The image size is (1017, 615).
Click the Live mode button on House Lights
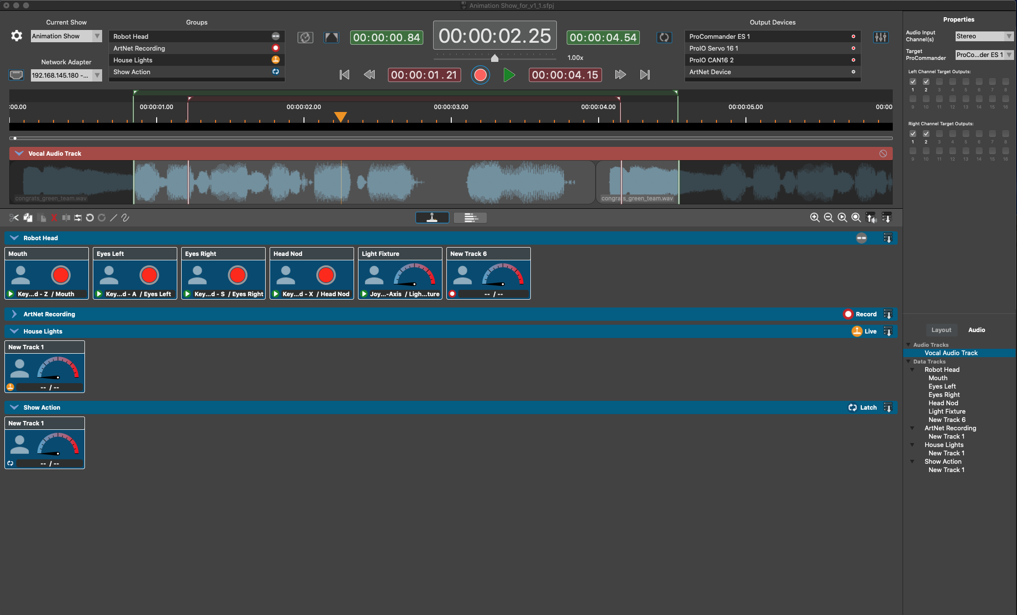(x=864, y=332)
